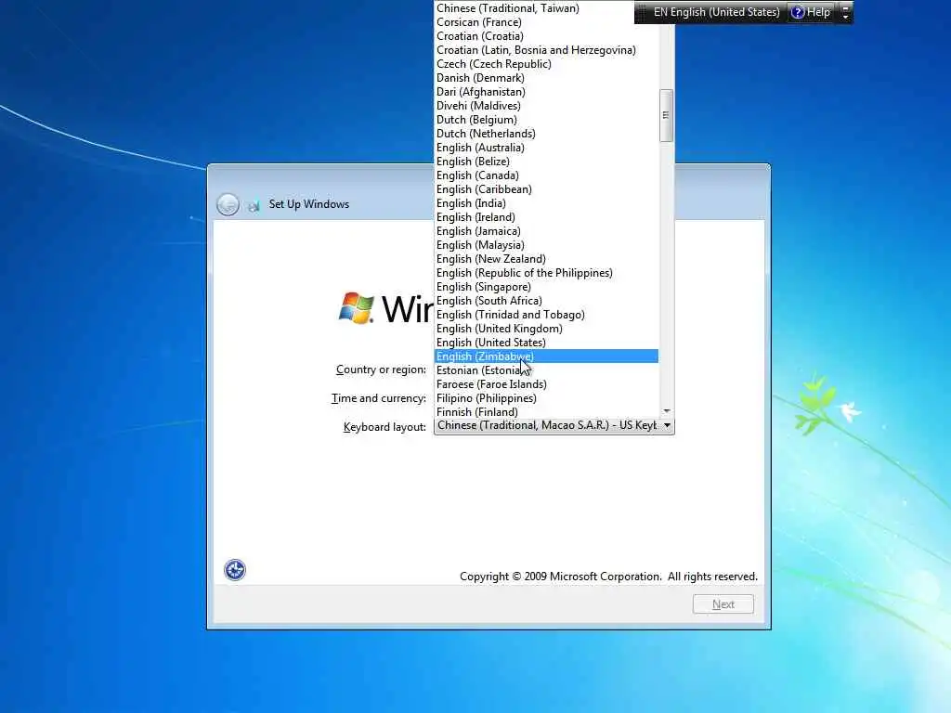
Task: Click the Help question mark icon
Action: 798,12
